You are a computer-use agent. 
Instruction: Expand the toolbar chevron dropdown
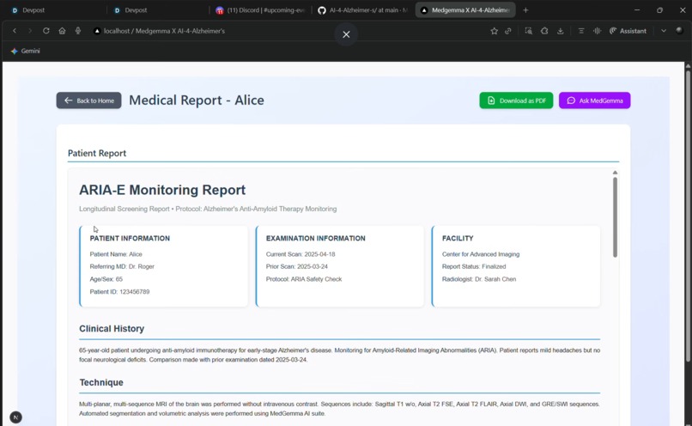point(664,31)
